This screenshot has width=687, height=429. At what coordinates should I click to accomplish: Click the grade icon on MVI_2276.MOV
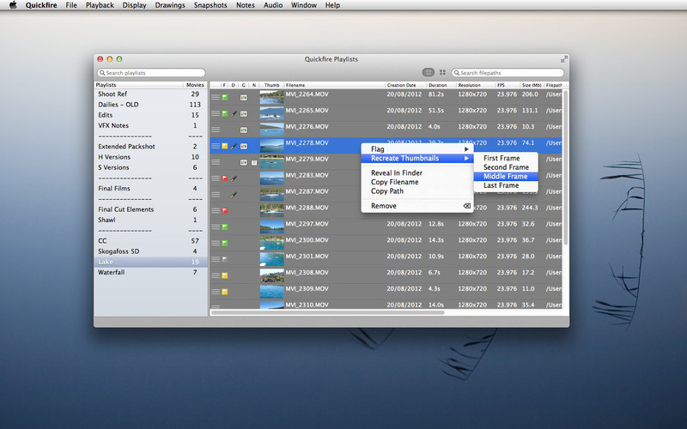coord(244,130)
